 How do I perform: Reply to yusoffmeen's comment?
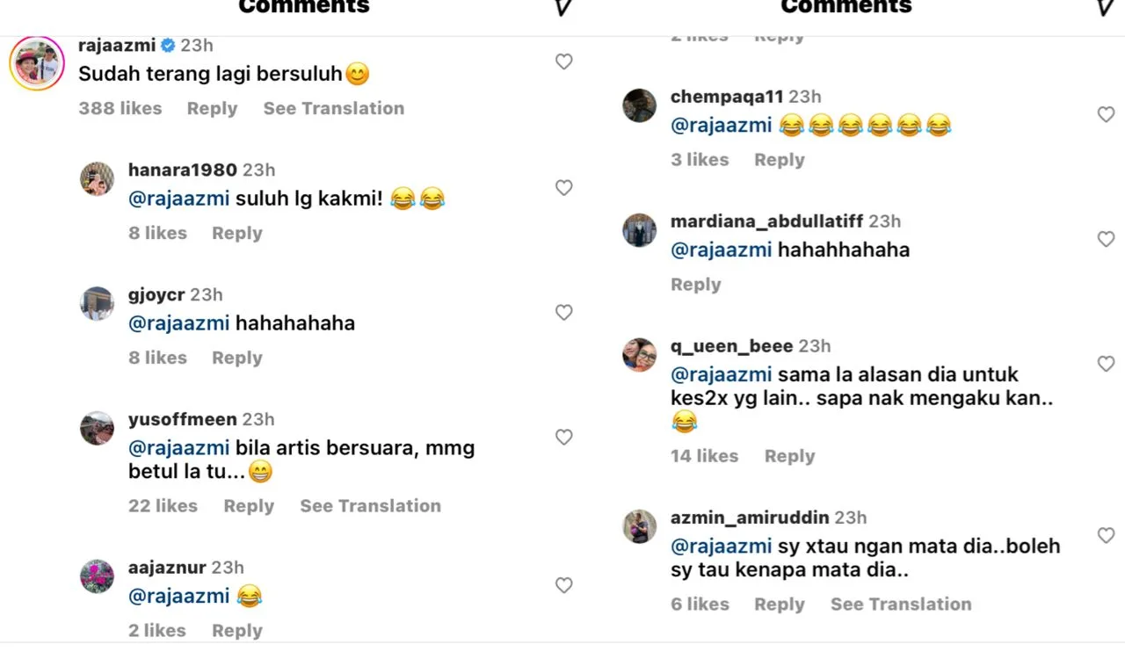(249, 506)
